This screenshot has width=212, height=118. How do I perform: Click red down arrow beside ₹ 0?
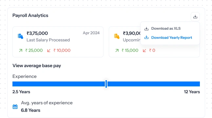(x=145, y=51)
